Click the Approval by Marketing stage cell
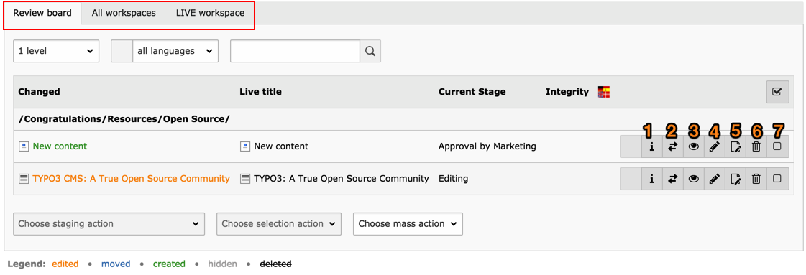Screen dimensions: 806x275 tap(487, 146)
